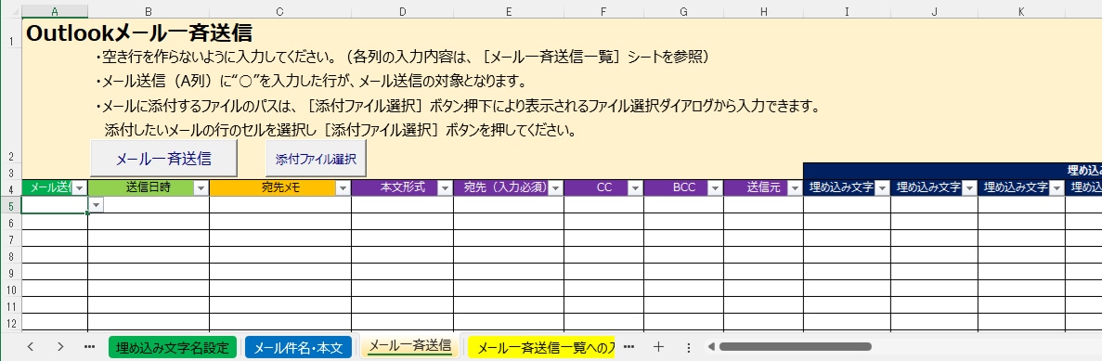The width and height of the screenshot is (1102, 361).
Task: Open the 宛先メモ filter dropdown
Action: [x=343, y=188]
